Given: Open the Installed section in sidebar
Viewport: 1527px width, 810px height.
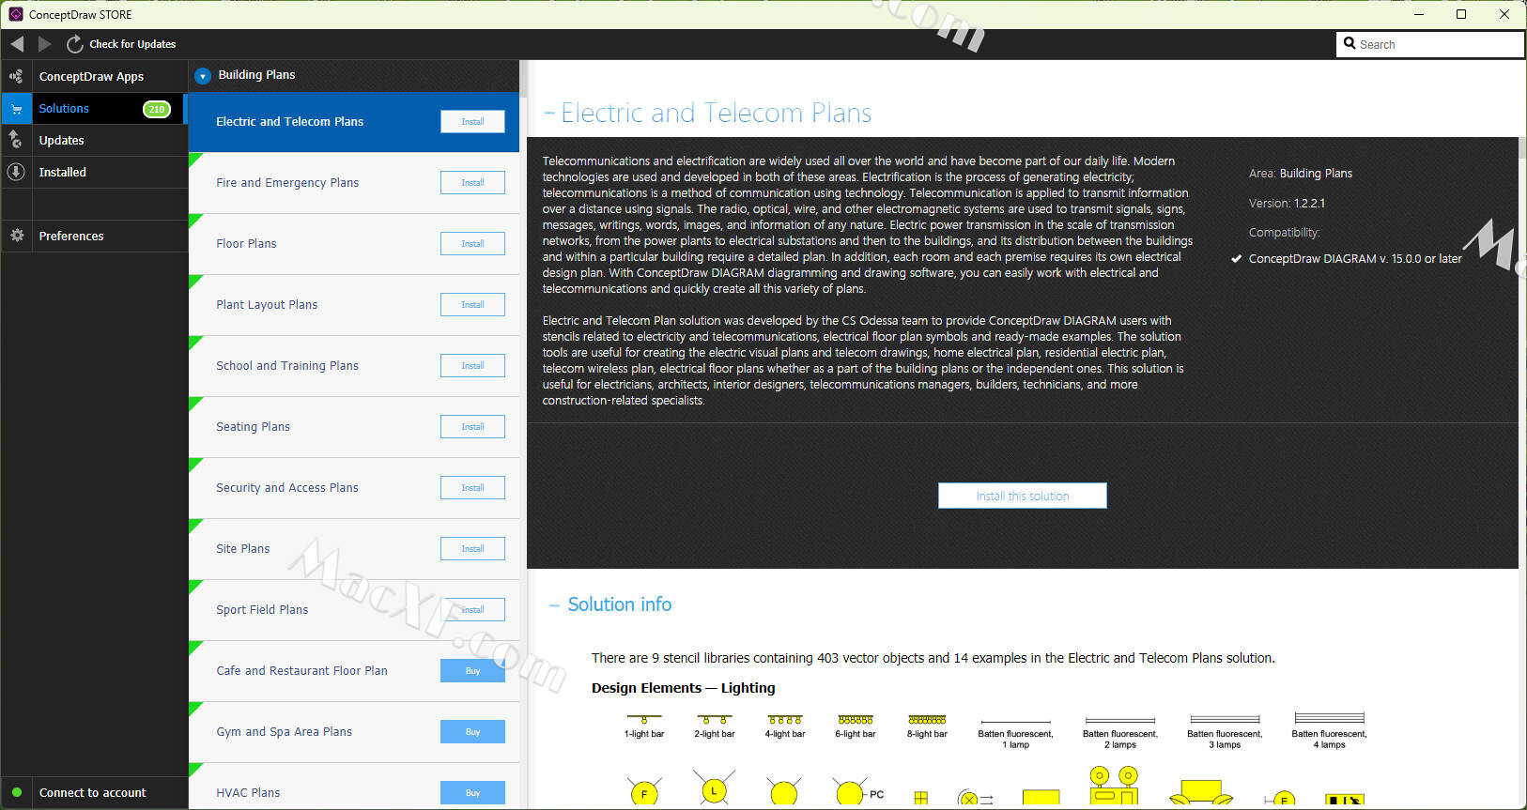Looking at the screenshot, I should coord(63,173).
